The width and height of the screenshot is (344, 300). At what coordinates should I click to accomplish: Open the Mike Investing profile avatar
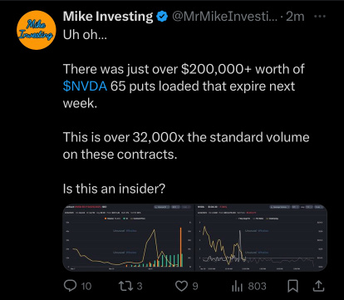click(37, 30)
